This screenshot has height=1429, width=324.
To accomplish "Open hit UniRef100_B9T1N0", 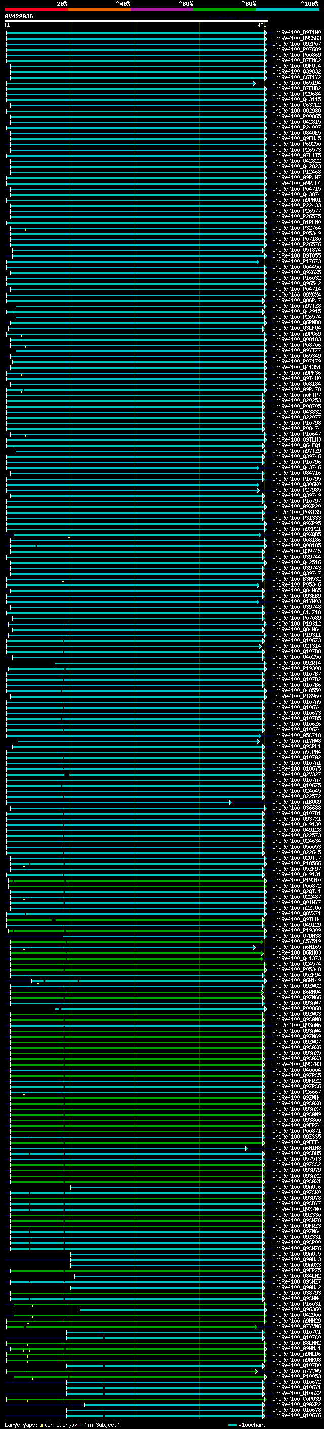I will pos(296,33).
